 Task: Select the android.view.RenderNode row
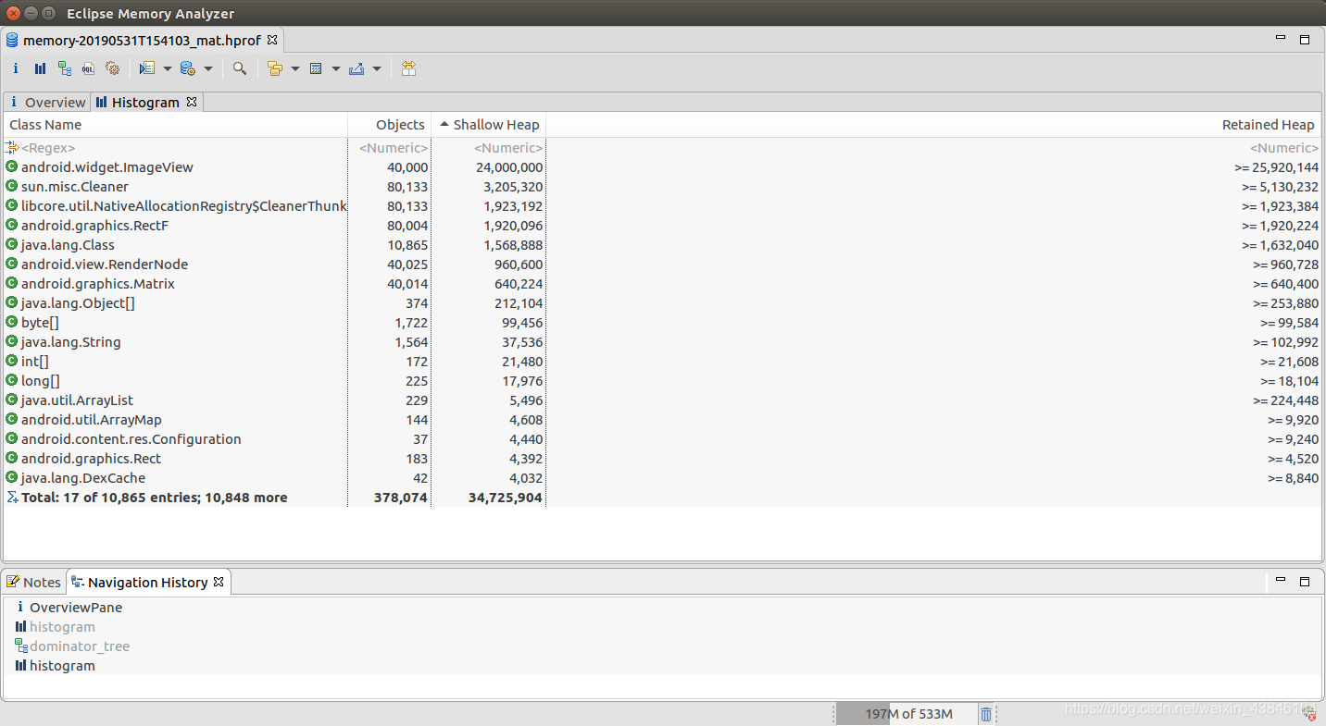[x=663, y=265]
